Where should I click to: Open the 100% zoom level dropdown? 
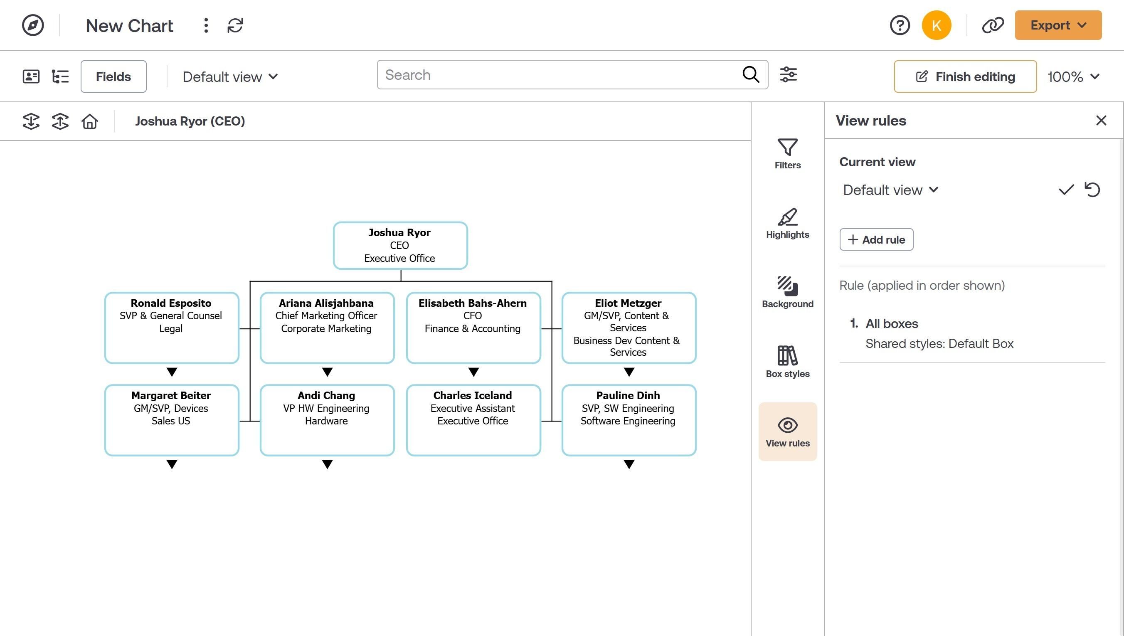(x=1073, y=77)
